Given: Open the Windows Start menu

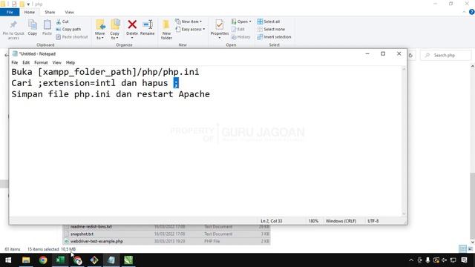Looking at the screenshot, I should (8, 260).
